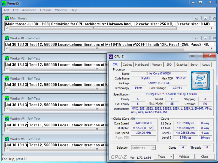The width and height of the screenshot is (218, 163).
Task: Click the Max TDP value 95.0 W
Action: pyautogui.click(x=181, y=78)
